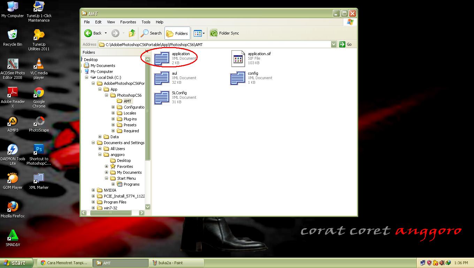Open the Edit menu
The image size is (474, 268).
99,22
